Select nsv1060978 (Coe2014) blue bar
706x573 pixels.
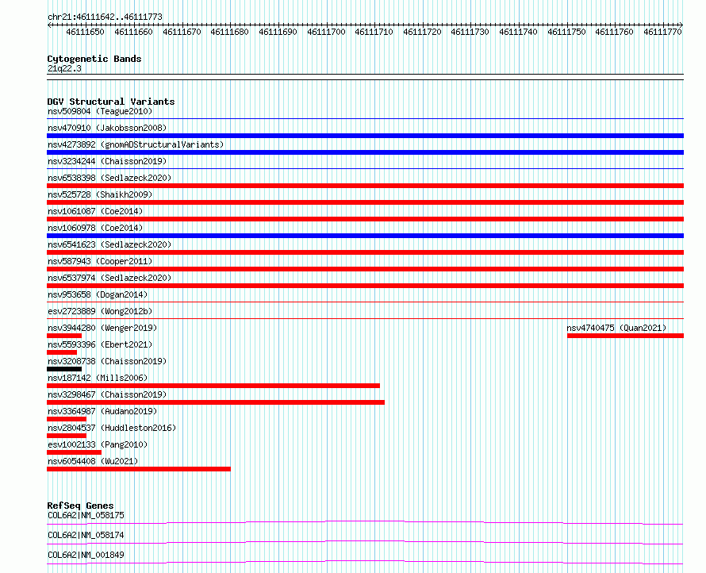coord(365,236)
